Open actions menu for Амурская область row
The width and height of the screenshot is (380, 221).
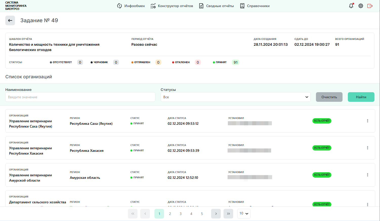(x=368, y=175)
